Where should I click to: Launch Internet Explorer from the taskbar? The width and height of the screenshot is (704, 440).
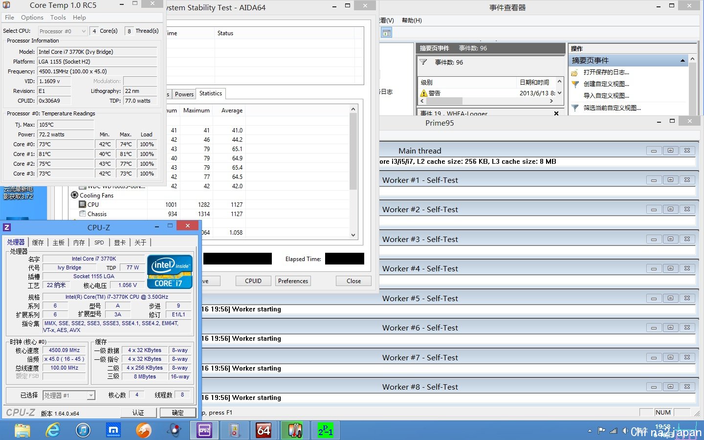53,430
